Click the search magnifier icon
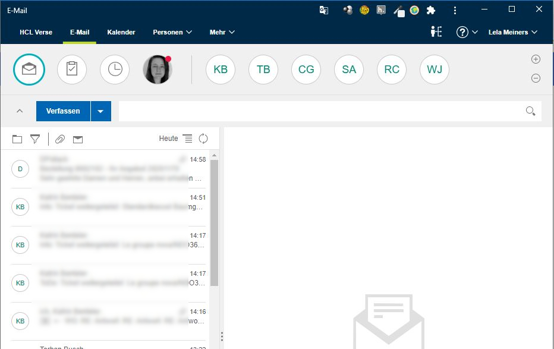 (530, 111)
